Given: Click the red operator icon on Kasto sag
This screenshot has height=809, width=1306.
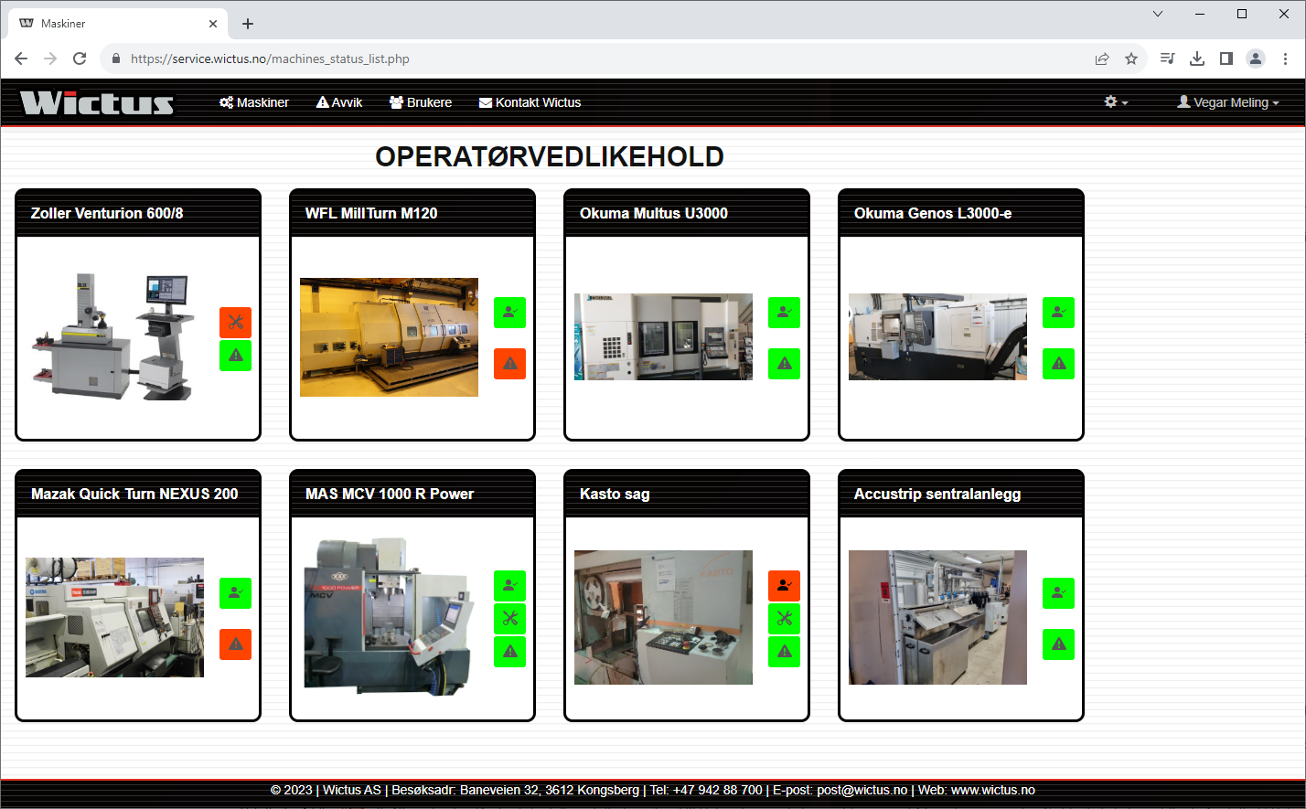Looking at the screenshot, I should 785,586.
